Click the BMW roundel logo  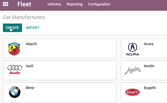(x=15, y=92)
